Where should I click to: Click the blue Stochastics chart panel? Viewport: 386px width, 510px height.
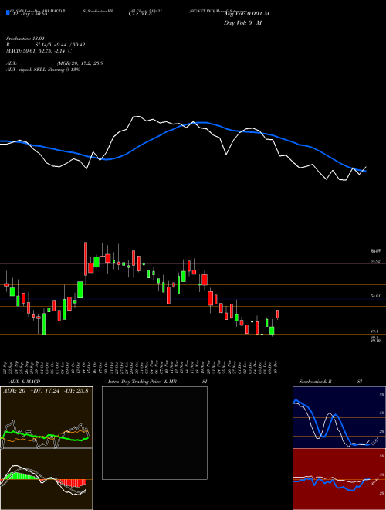tap(339, 417)
